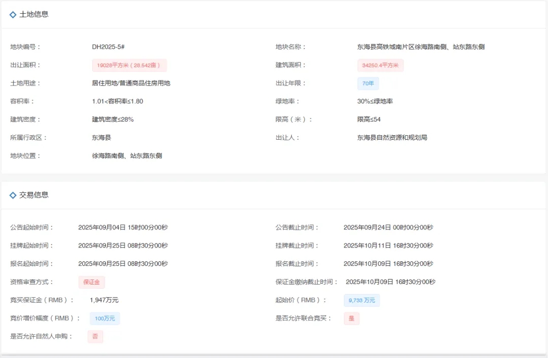Click the 是 tag for joint bidding

pos(351,319)
